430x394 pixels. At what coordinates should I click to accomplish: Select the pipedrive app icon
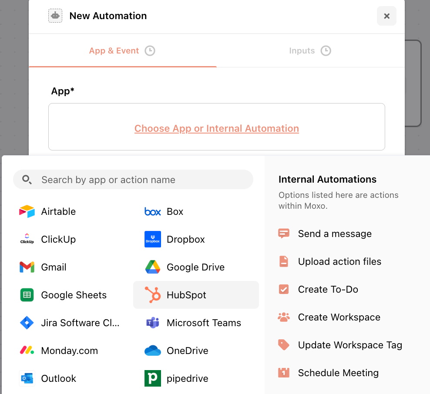pyautogui.click(x=153, y=378)
